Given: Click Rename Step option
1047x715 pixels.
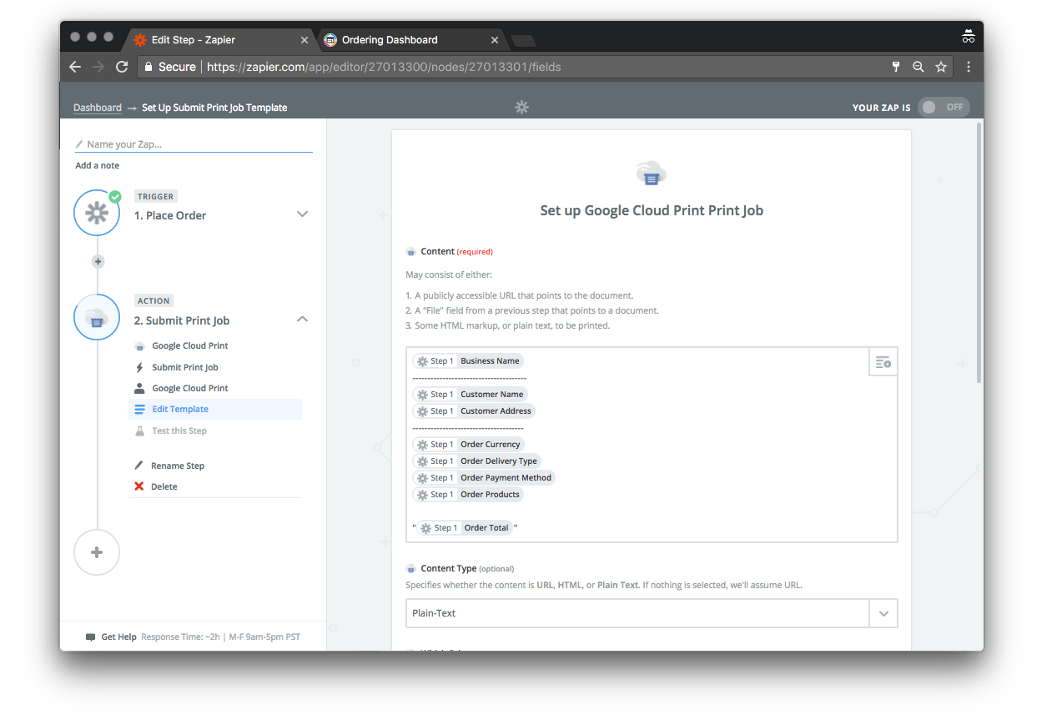Looking at the screenshot, I should (x=178, y=466).
